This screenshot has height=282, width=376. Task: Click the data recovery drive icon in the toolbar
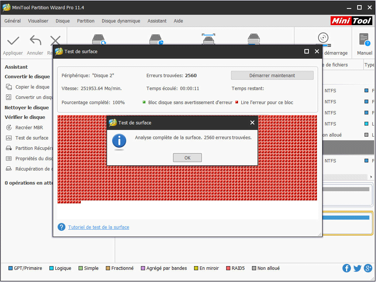99,39
